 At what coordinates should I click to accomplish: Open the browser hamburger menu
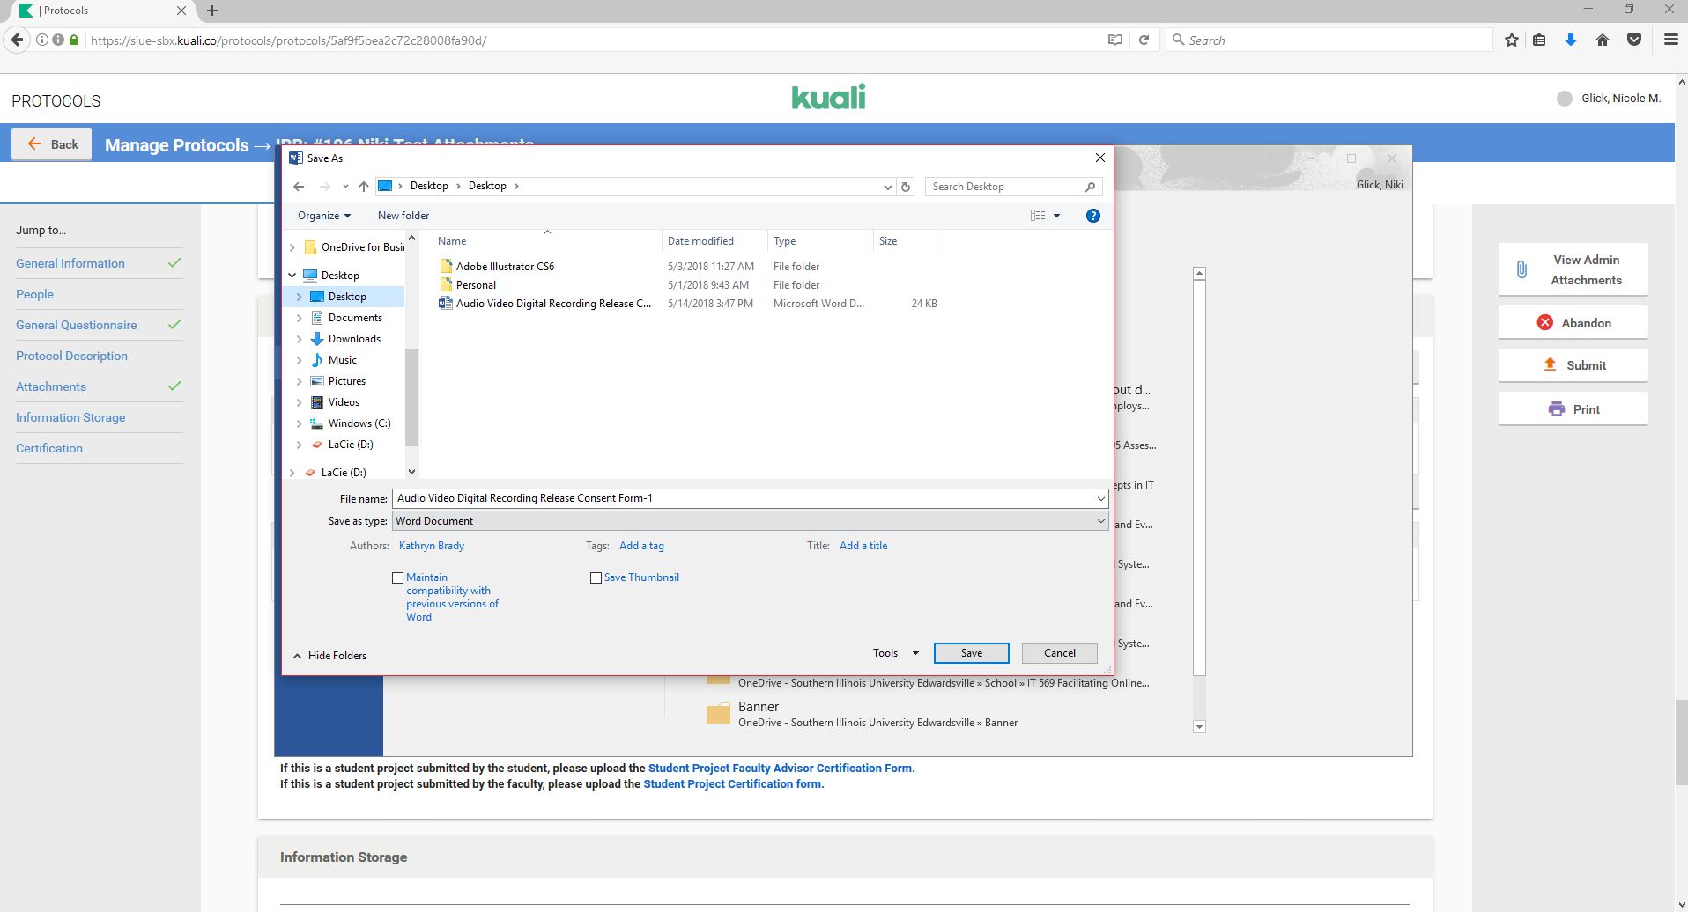point(1670,40)
